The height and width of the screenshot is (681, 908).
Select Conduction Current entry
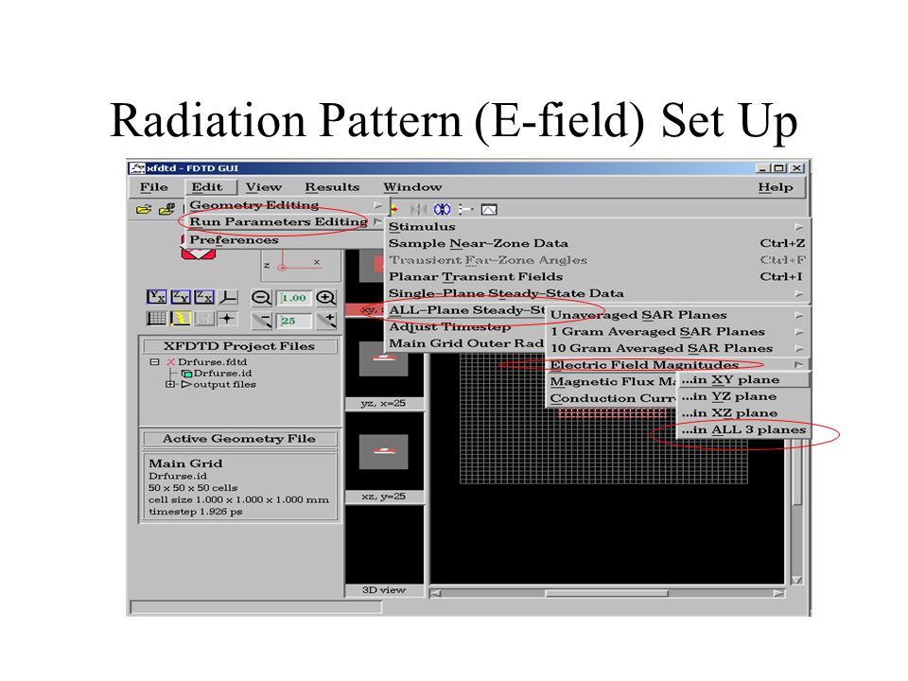pos(613,398)
